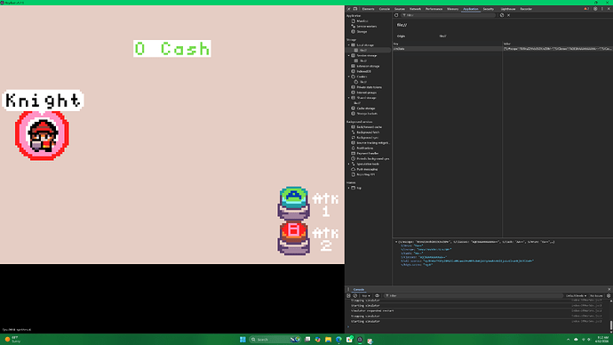
Task: Collapse the Cookies tree node
Action: (349, 76)
